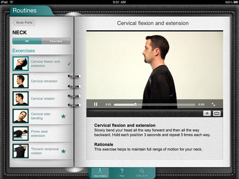Tap the battery indicator
Viewport: 239px width, 179px height.
point(236,2)
